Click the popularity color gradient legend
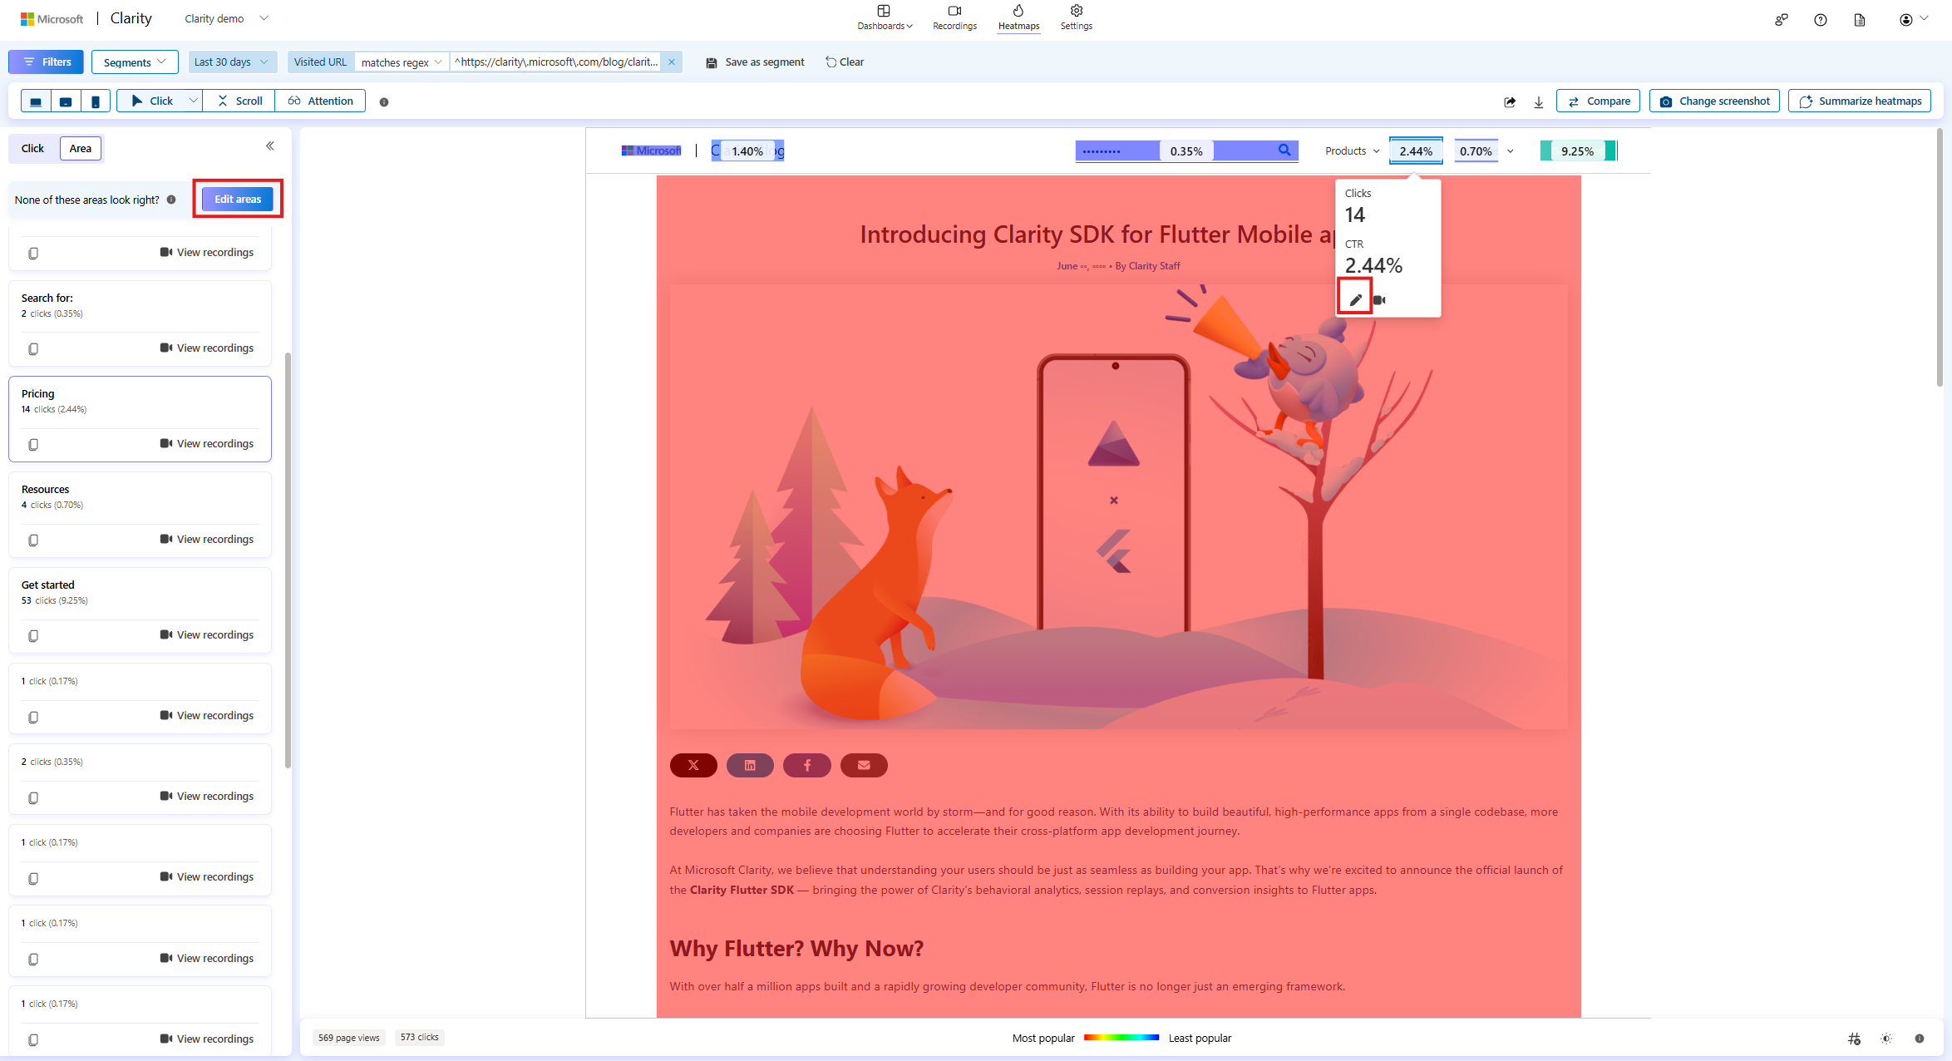Screen dimensions: 1952x1061 1121,1038
